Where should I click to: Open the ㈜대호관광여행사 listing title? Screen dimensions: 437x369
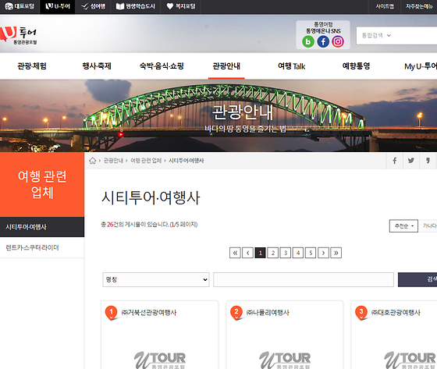tap(396, 313)
